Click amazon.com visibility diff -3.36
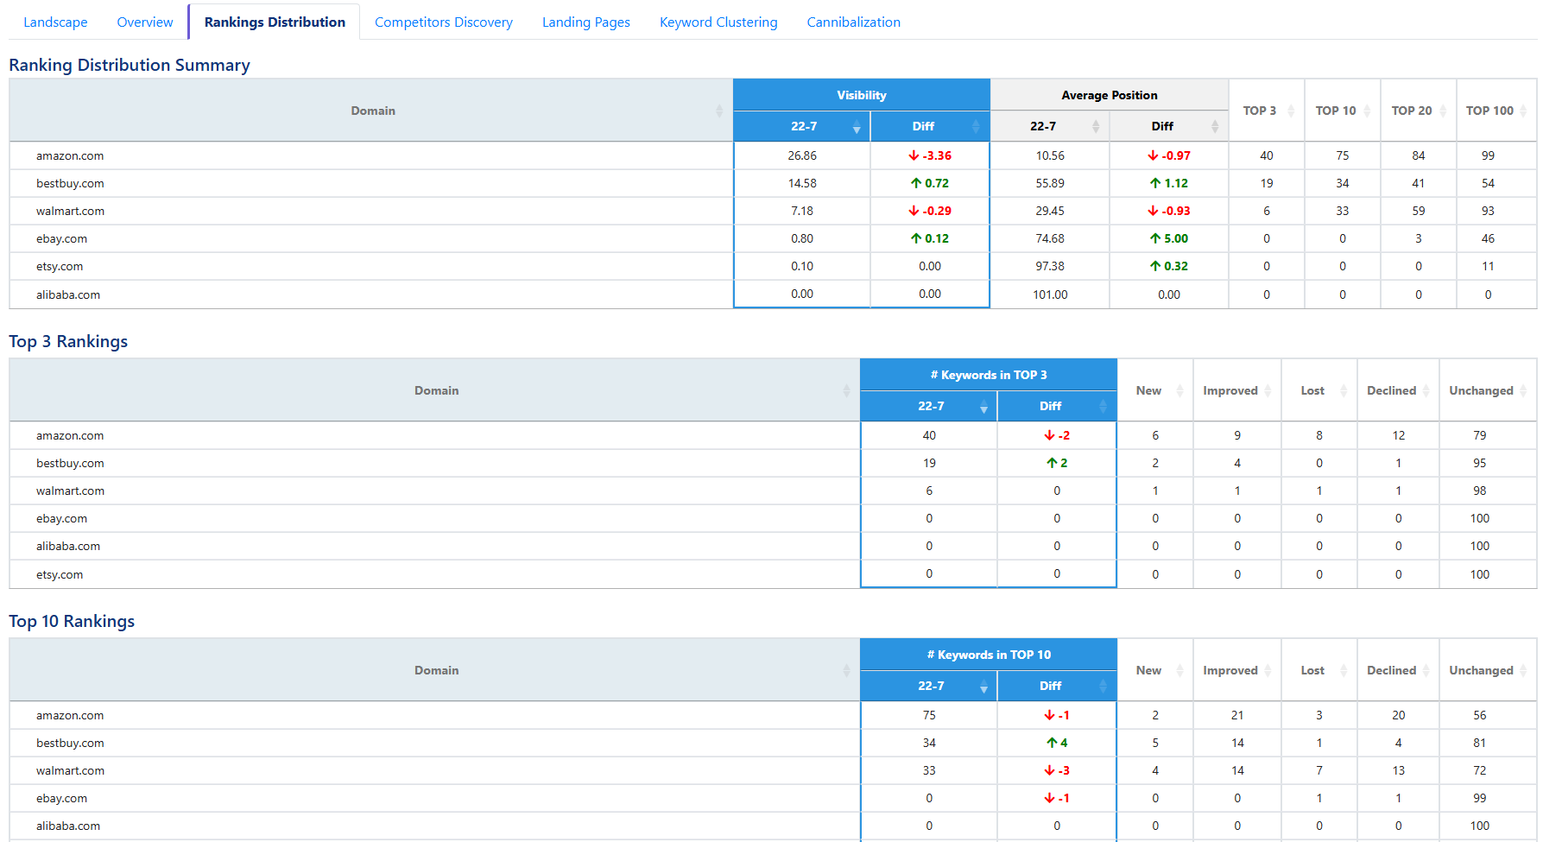 (930, 156)
